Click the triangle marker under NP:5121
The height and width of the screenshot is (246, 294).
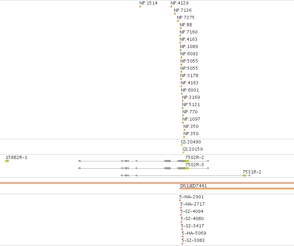[183, 108]
